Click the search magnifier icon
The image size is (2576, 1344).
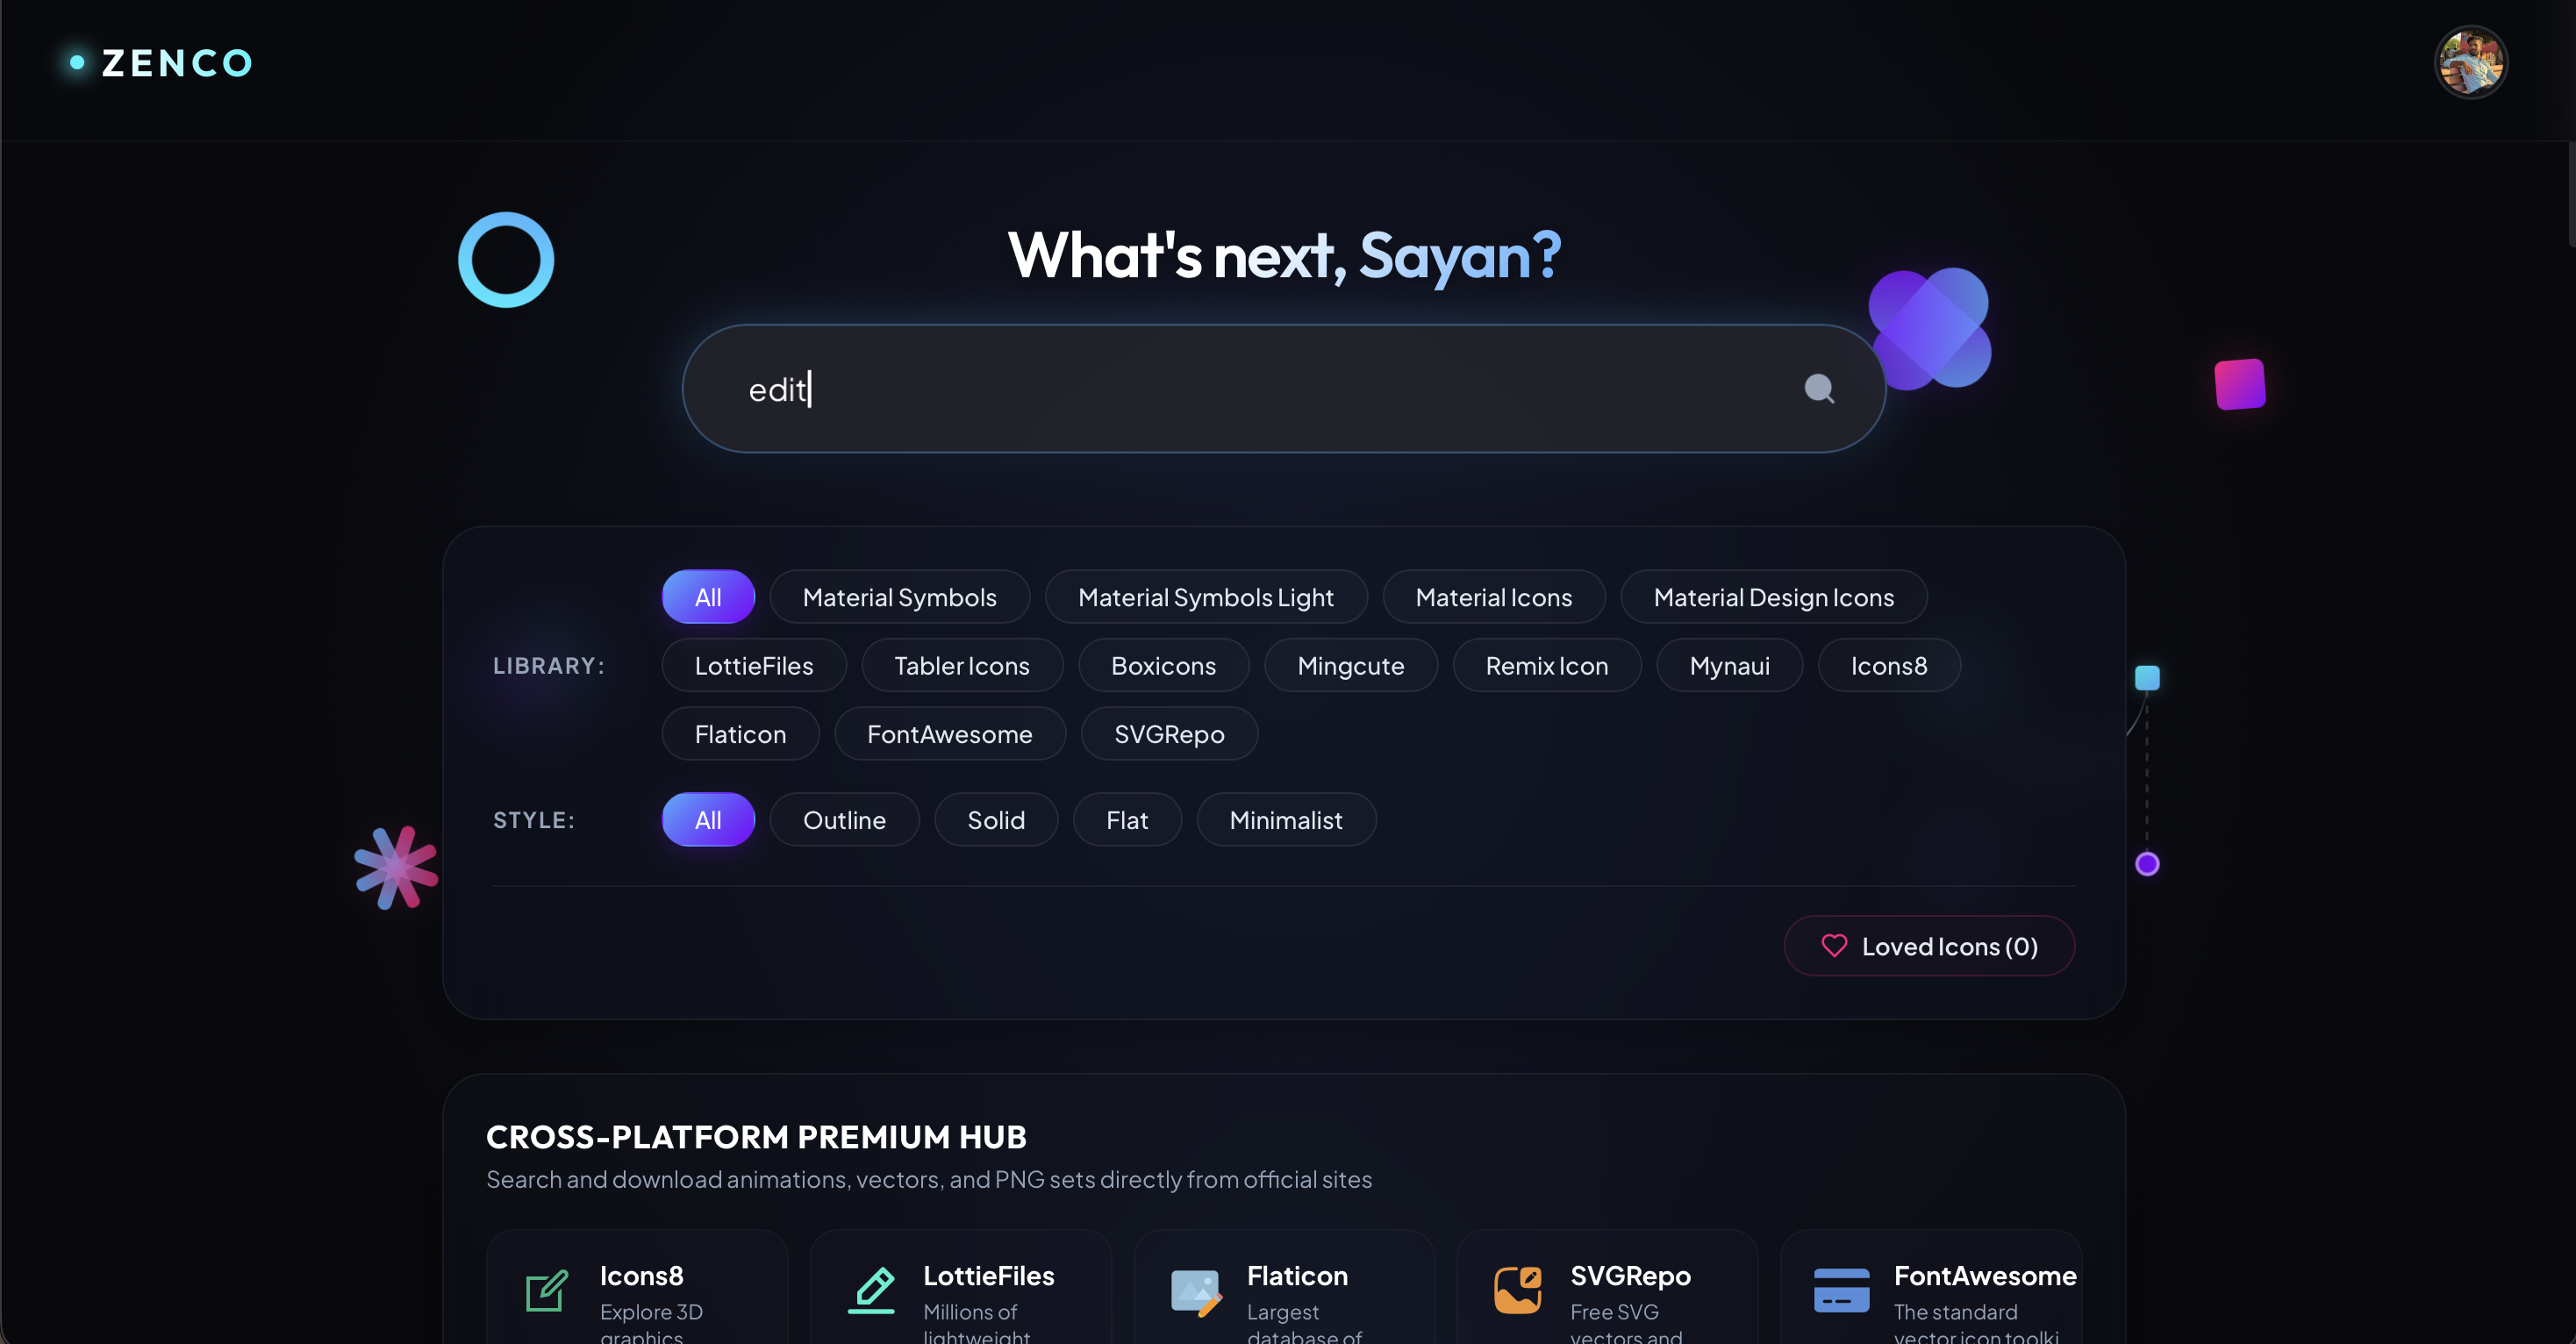pos(1819,388)
